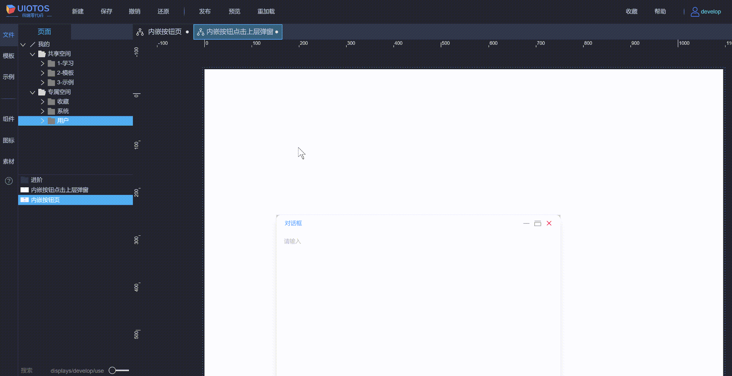Click the 请输入 input field in the dialog

coord(328,241)
